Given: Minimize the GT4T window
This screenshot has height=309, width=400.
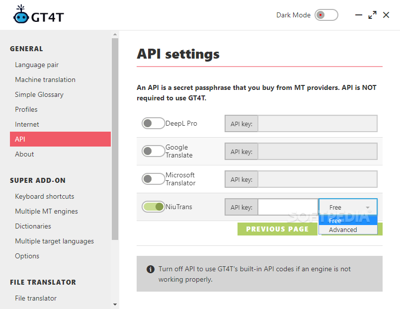Looking at the screenshot, I should click(x=359, y=15).
